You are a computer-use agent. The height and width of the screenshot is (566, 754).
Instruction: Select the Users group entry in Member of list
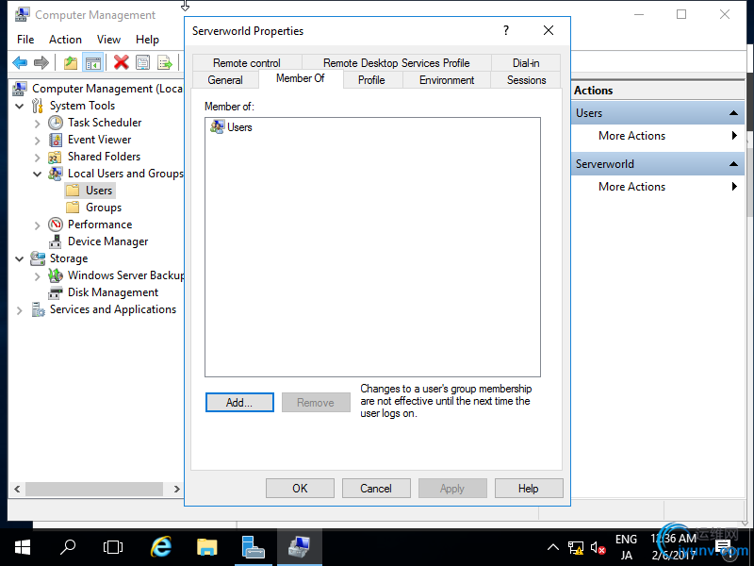231,127
